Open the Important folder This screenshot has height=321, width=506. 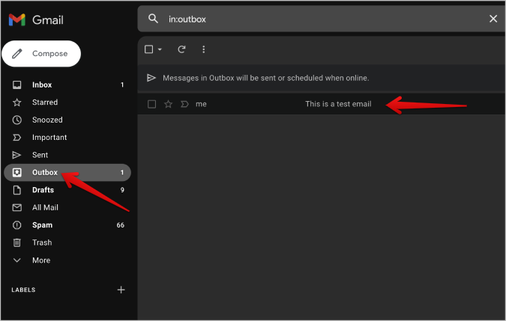(x=67, y=138)
